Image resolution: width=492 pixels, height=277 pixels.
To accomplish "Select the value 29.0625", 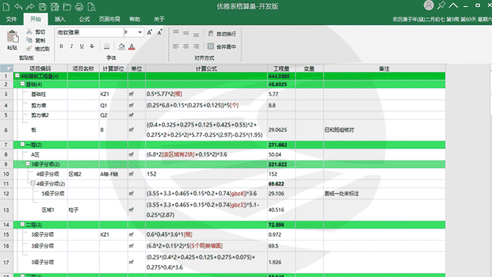I will pyautogui.click(x=278, y=129).
